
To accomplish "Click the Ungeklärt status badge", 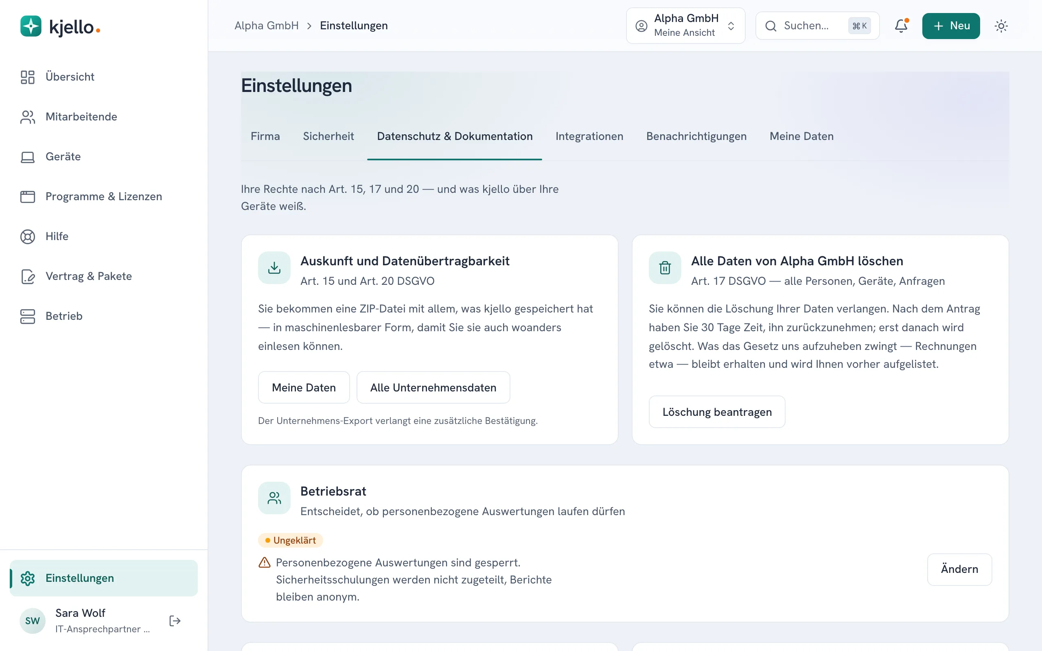I will pyautogui.click(x=290, y=540).
